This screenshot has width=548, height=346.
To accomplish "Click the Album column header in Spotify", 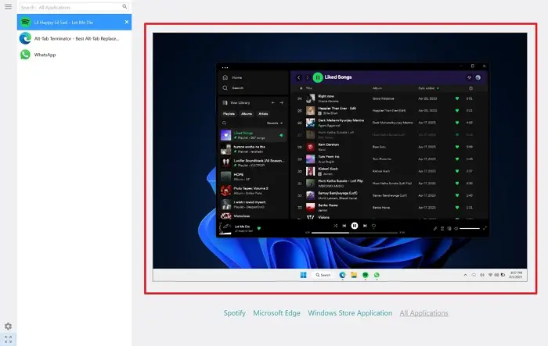I will [x=377, y=88].
